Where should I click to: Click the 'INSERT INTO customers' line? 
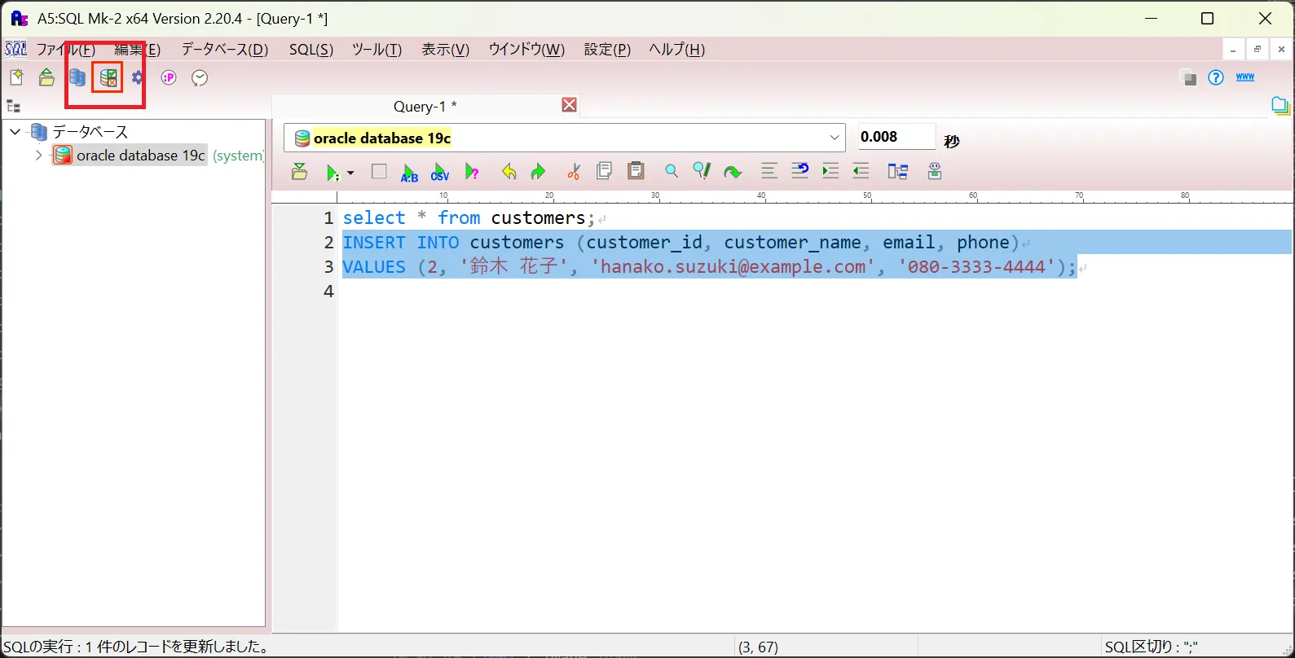[x=681, y=242]
